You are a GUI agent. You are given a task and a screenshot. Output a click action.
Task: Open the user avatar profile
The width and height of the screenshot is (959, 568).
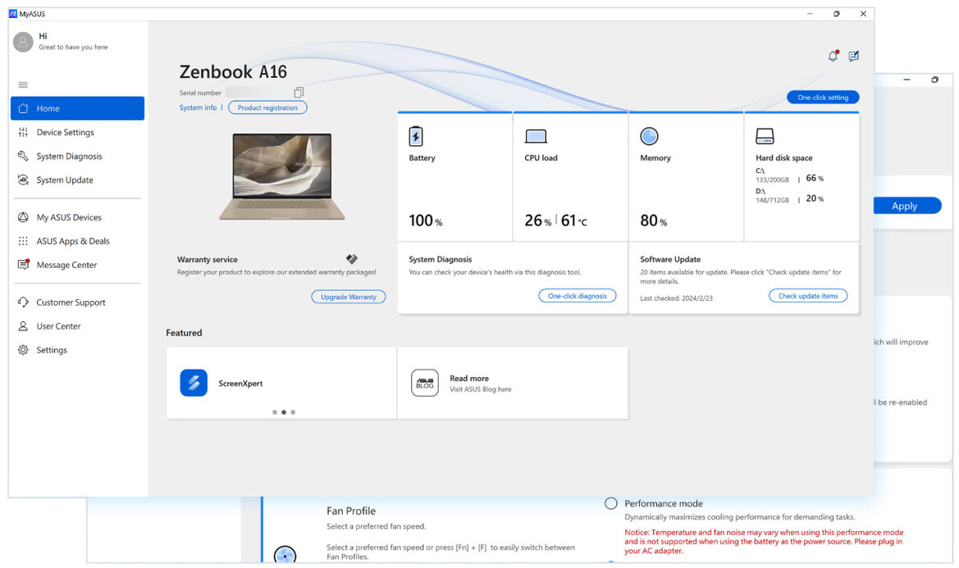23,42
